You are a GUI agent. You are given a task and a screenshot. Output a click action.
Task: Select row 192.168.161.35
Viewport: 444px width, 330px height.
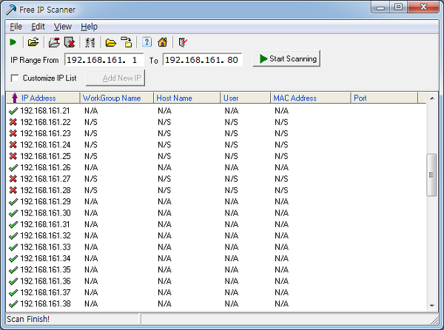tap(216, 270)
